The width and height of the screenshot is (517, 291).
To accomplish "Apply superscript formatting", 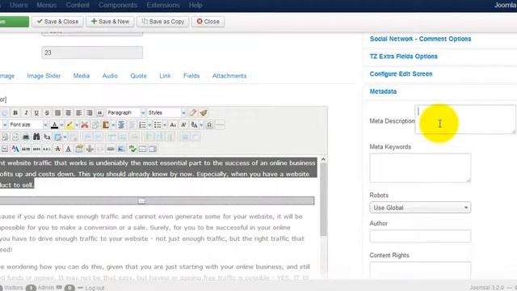I will pos(183,124).
